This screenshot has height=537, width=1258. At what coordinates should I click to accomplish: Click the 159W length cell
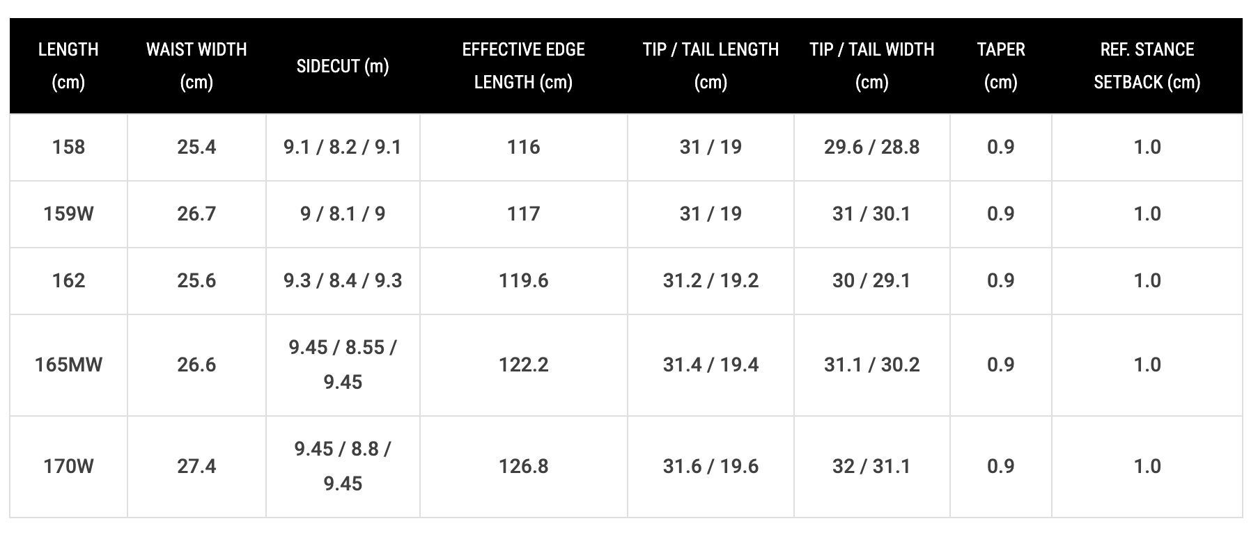(68, 214)
